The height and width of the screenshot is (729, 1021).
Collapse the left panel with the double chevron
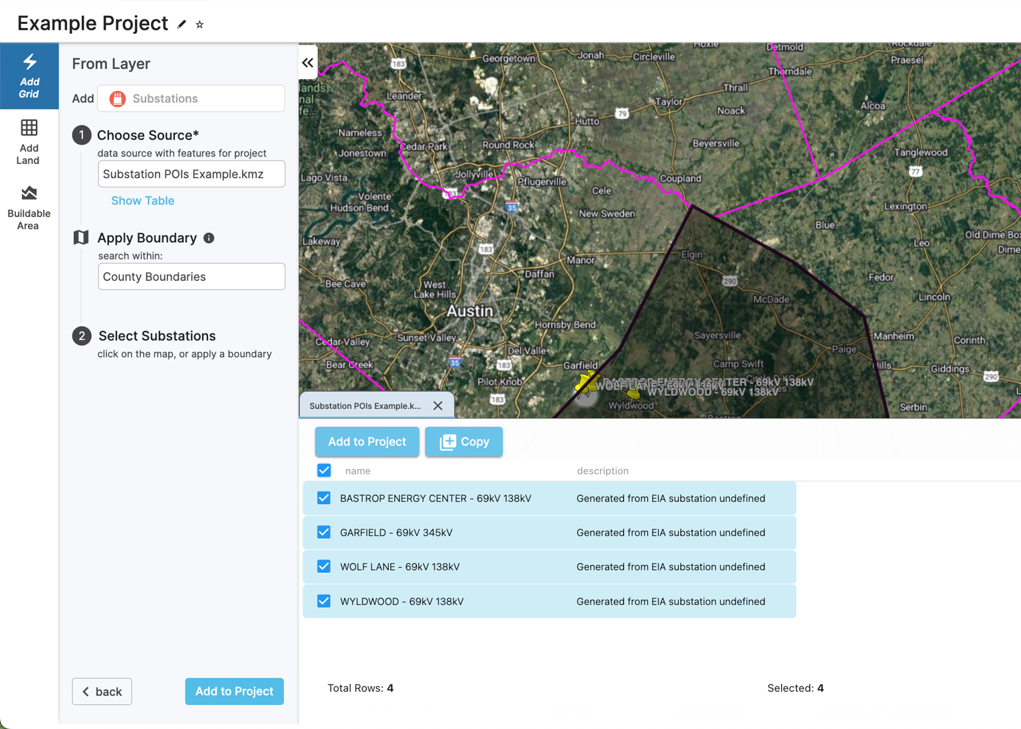[308, 62]
